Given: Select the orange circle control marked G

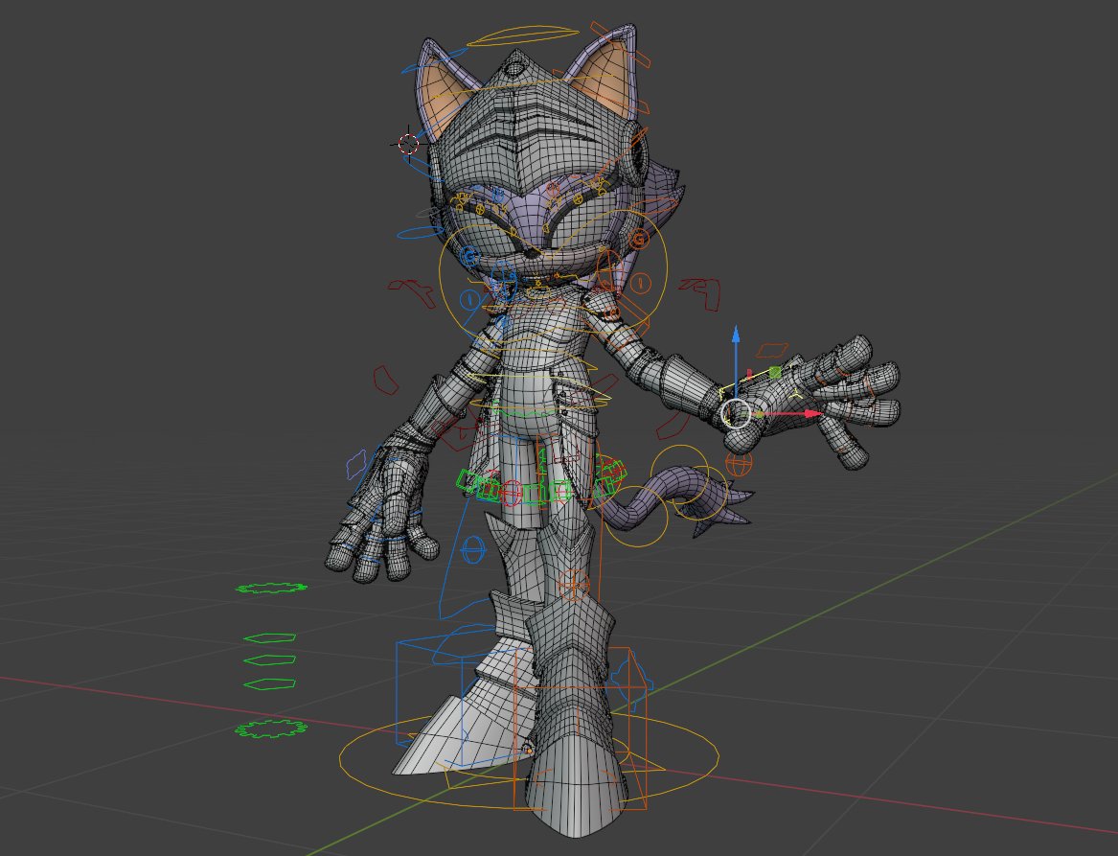Looking at the screenshot, I should [x=638, y=241].
